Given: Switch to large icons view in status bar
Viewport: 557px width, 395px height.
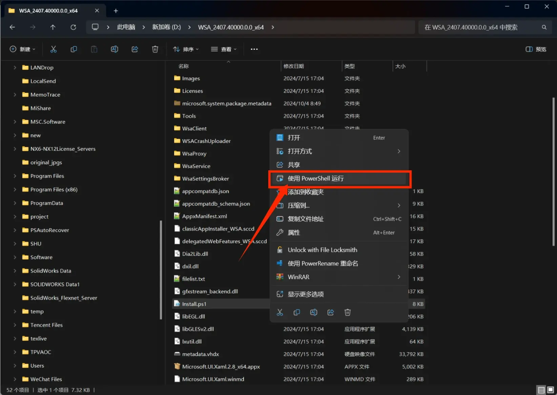Looking at the screenshot, I should [x=551, y=390].
